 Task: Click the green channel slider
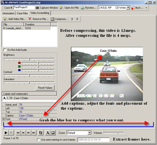(38, 66)
